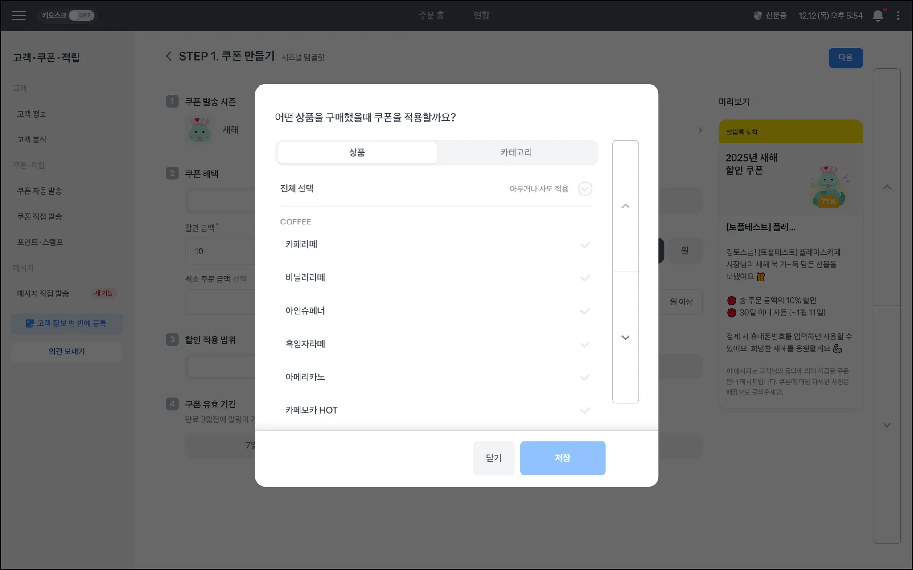Expand coupon season row right chevron
913x570 pixels.
coord(700,130)
